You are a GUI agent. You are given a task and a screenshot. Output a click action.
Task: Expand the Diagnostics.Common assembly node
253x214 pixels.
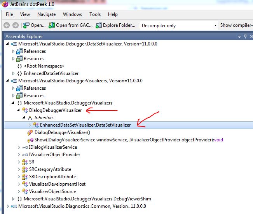click(x=8, y=206)
